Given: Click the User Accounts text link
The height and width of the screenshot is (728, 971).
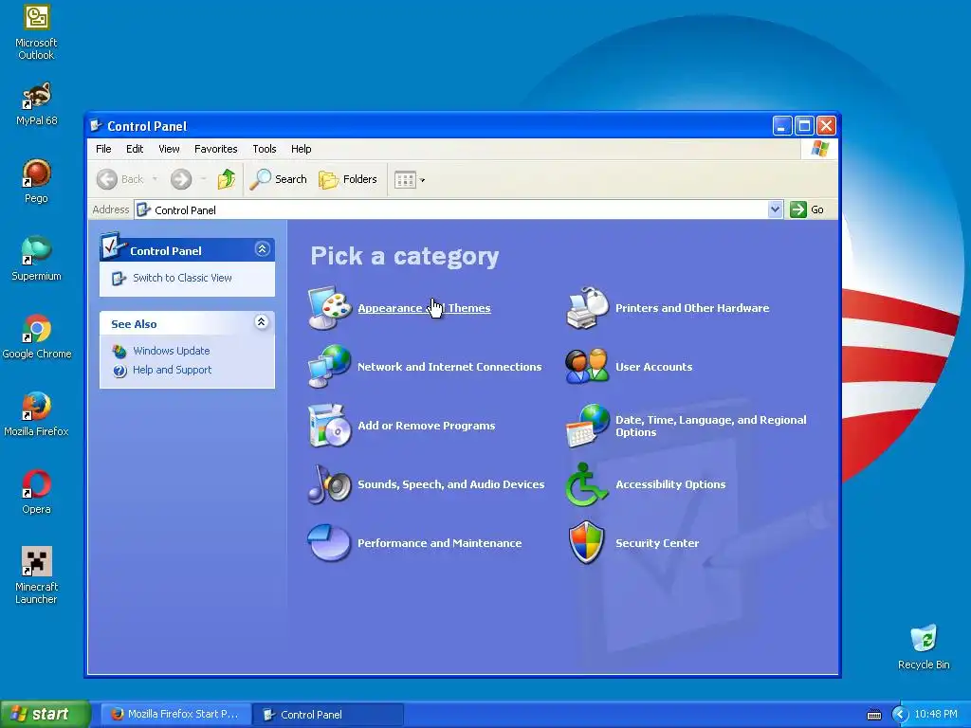Looking at the screenshot, I should (x=654, y=367).
